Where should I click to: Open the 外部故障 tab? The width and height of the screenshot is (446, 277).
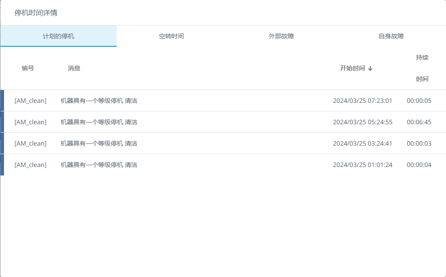[281, 37]
